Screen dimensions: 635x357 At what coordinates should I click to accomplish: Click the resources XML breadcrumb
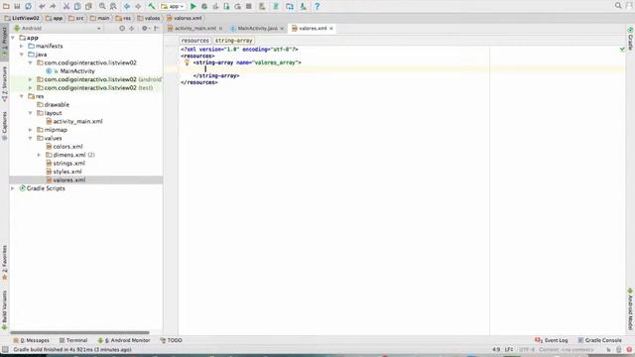click(195, 41)
